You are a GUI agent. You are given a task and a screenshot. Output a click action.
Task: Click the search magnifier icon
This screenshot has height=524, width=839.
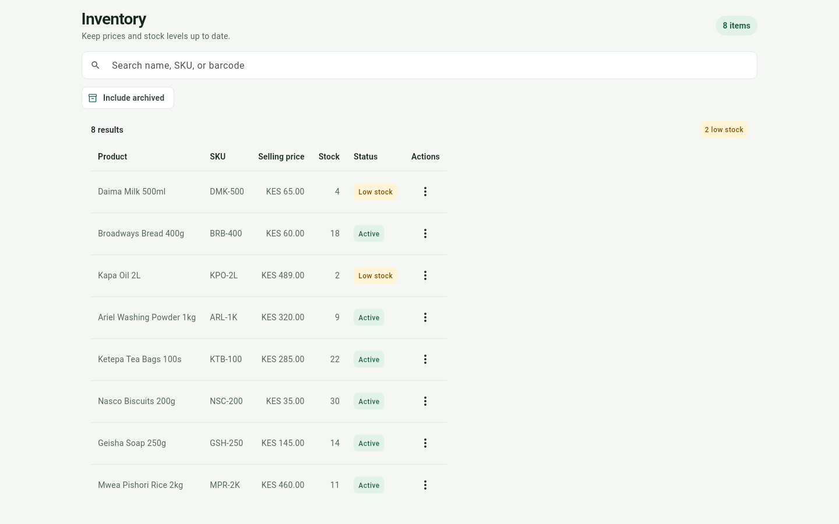[x=96, y=65]
